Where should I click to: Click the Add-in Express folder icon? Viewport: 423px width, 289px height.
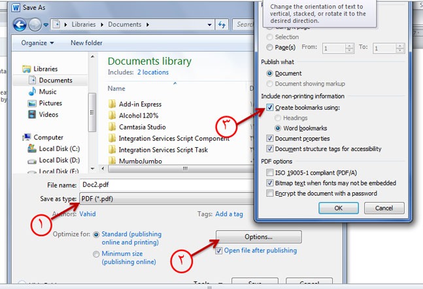pos(112,104)
